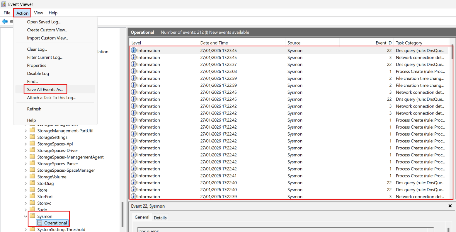This screenshot has width=456, height=232.
Task: Click the StorDiag folder icon
Action: click(32, 183)
